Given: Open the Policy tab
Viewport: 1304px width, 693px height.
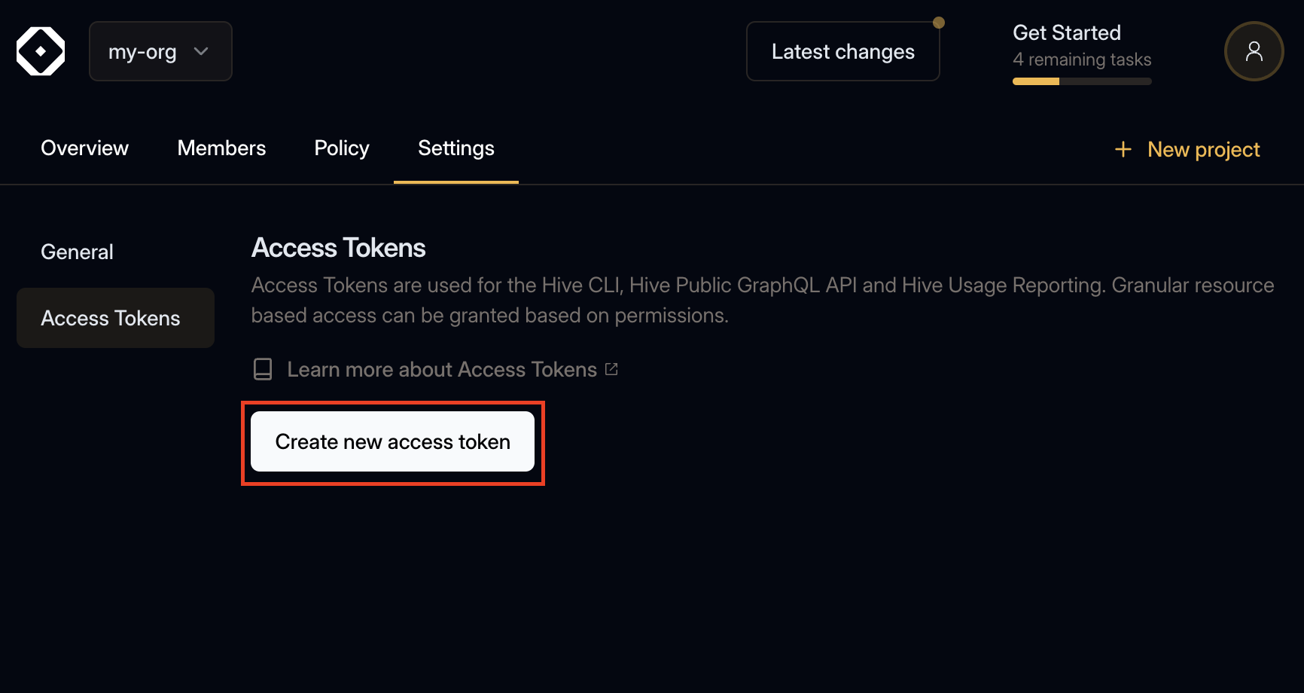Looking at the screenshot, I should tap(341, 148).
